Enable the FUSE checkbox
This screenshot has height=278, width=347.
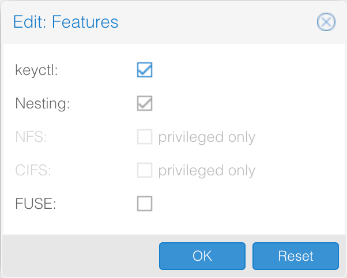pyautogui.click(x=145, y=204)
